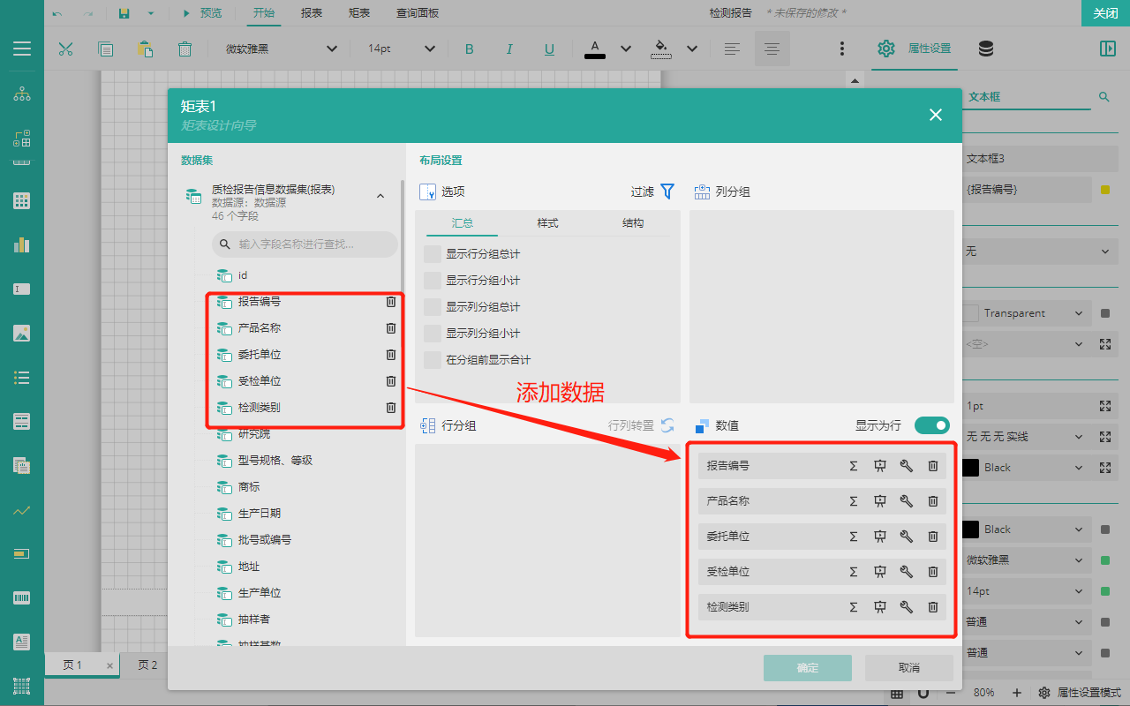Viewport: 1130px width, 706px height.
Task: Open the data binding database icon
Action: (985, 49)
